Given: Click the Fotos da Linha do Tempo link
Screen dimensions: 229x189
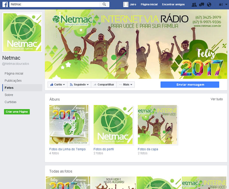Looking at the screenshot, I should [x=67, y=149].
